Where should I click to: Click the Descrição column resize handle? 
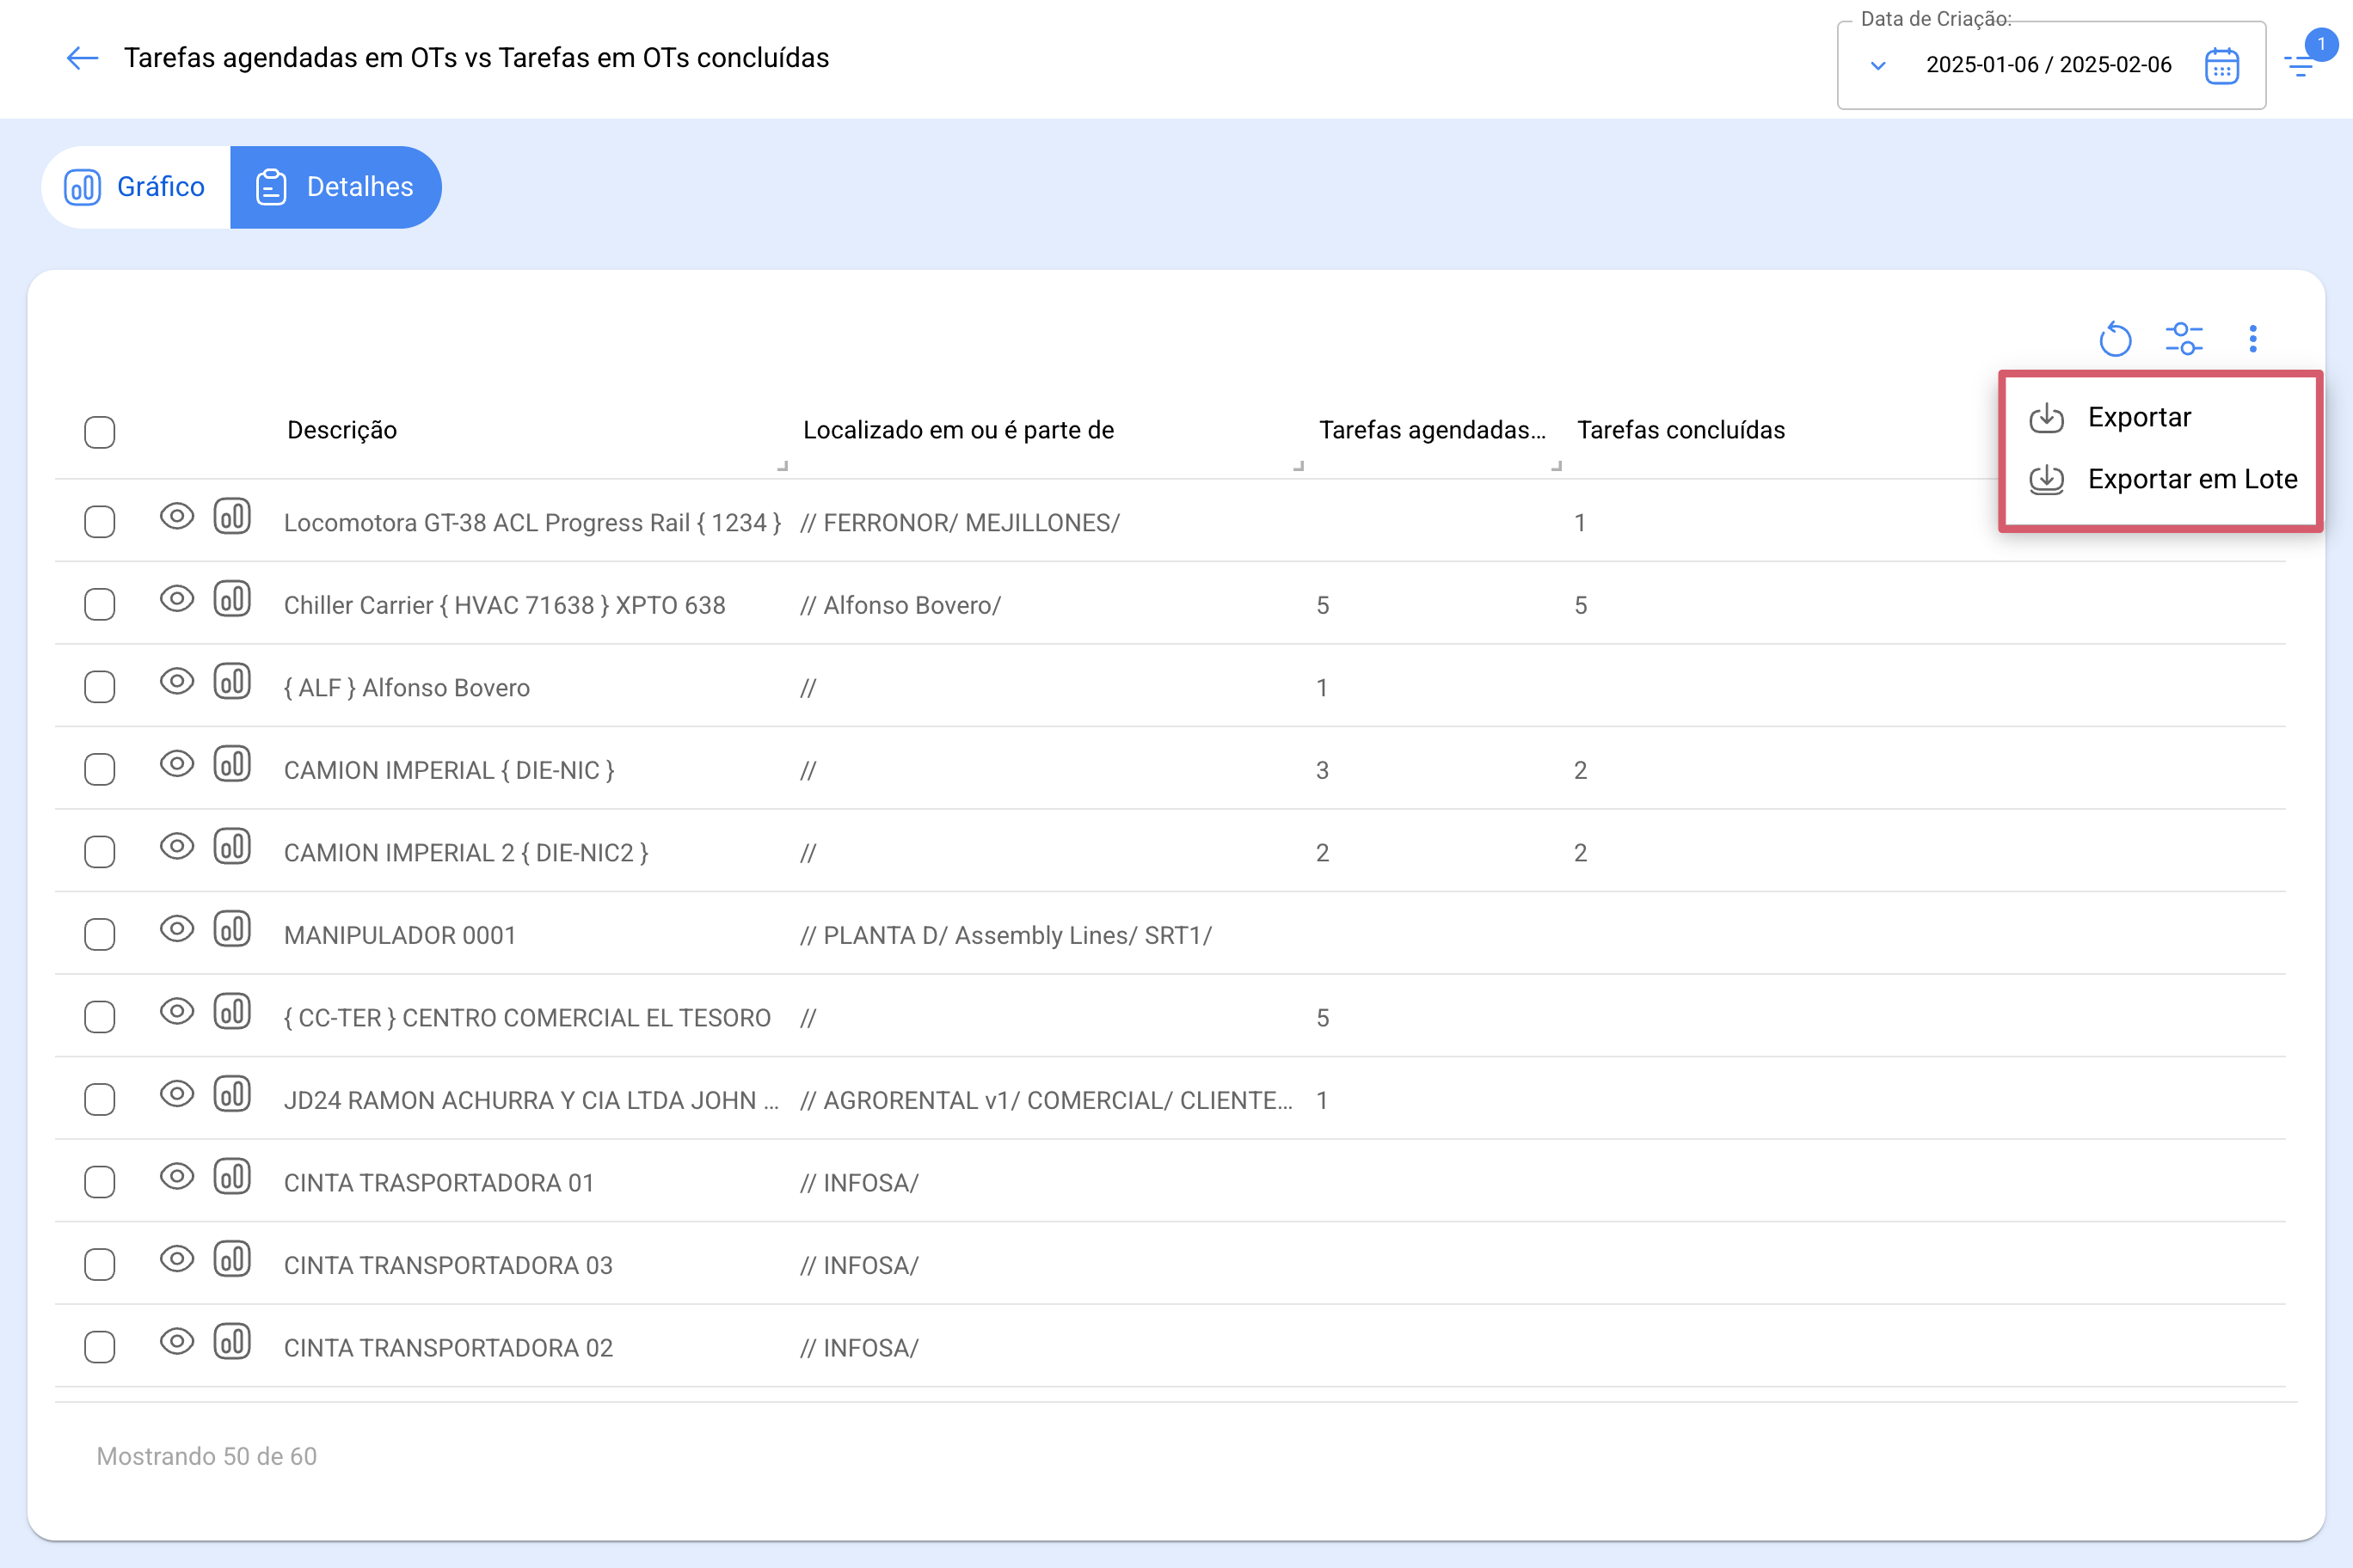click(x=783, y=465)
